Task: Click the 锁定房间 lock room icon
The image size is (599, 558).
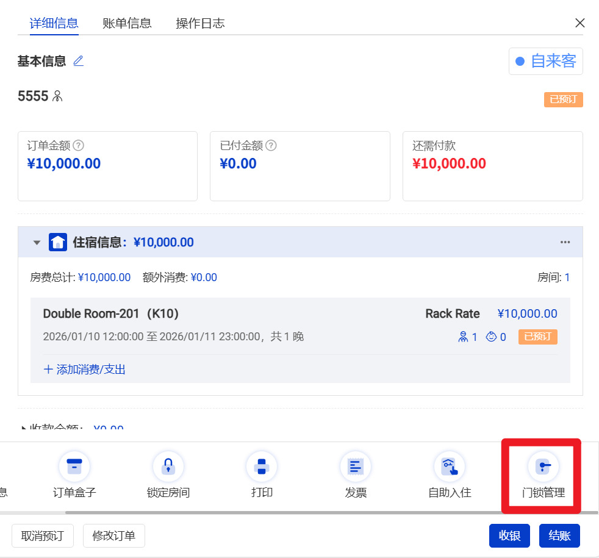Action: click(168, 467)
